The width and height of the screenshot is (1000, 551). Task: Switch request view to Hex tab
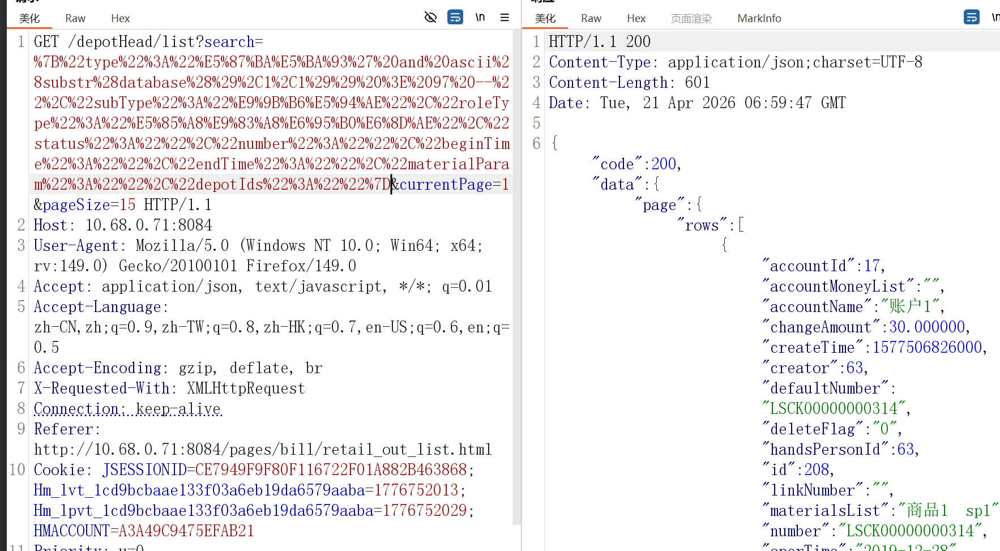click(120, 18)
